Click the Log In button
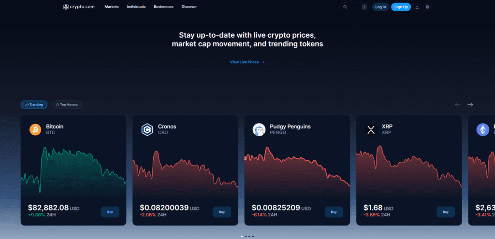Screen dimensions: 495x239 point(380,7)
